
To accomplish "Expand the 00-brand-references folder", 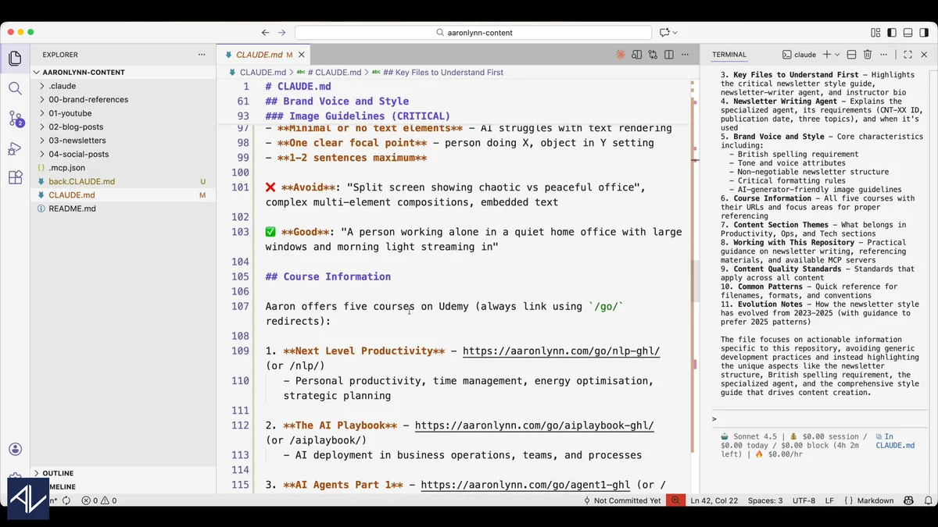I will pos(123,99).
